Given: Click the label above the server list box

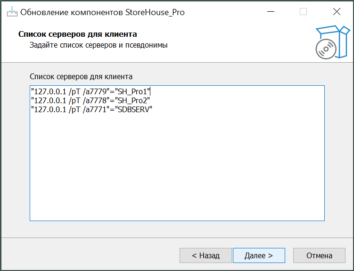Looking at the screenshot, I should click(x=81, y=76).
